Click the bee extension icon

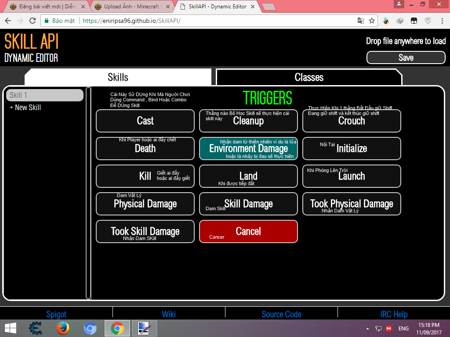pos(386,21)
